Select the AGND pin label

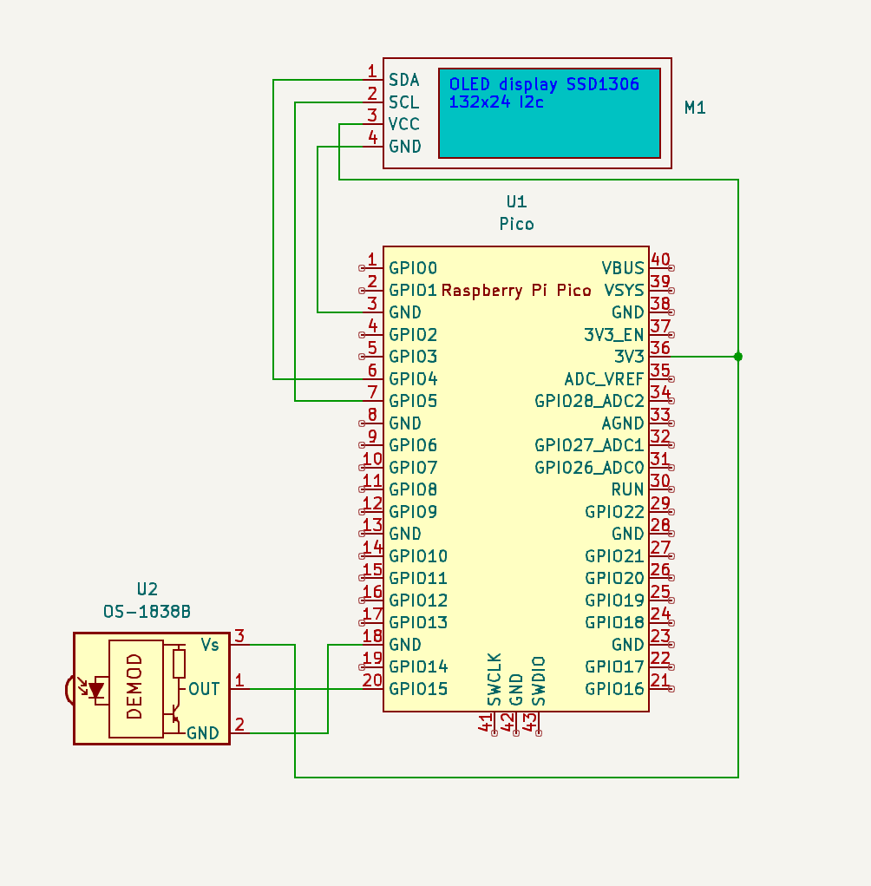tap(623, 423)
